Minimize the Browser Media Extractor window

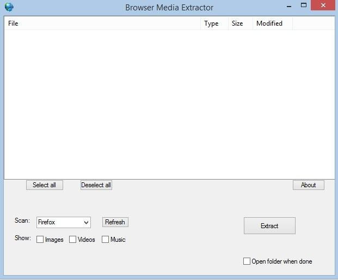pyautogui.click(x=289, y=6)
